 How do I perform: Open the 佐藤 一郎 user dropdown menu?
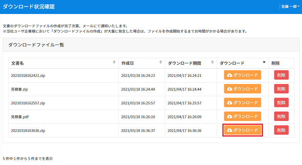pyautogui.click(x=290, y=6)
